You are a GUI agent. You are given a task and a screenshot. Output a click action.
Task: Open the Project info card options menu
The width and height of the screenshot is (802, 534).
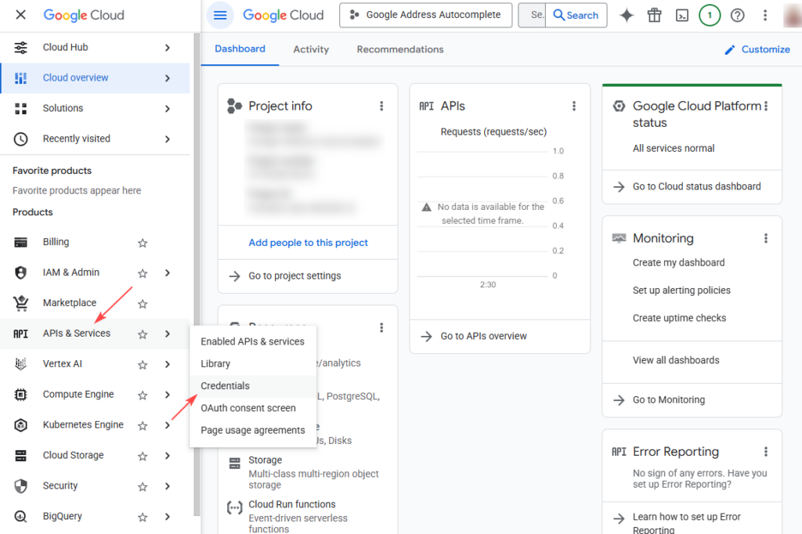381,106
